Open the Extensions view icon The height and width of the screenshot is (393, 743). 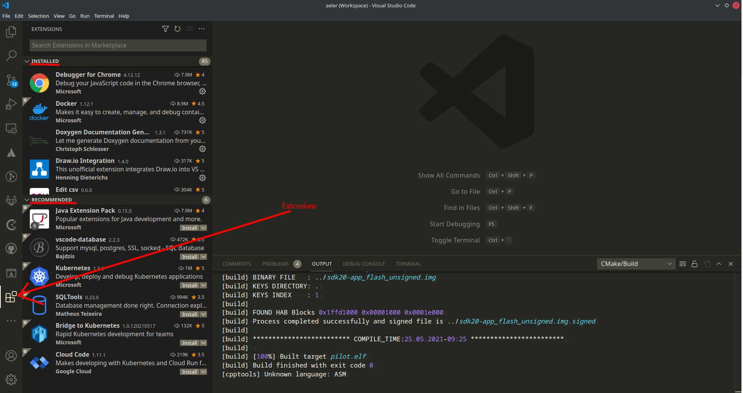click(11, 297)
